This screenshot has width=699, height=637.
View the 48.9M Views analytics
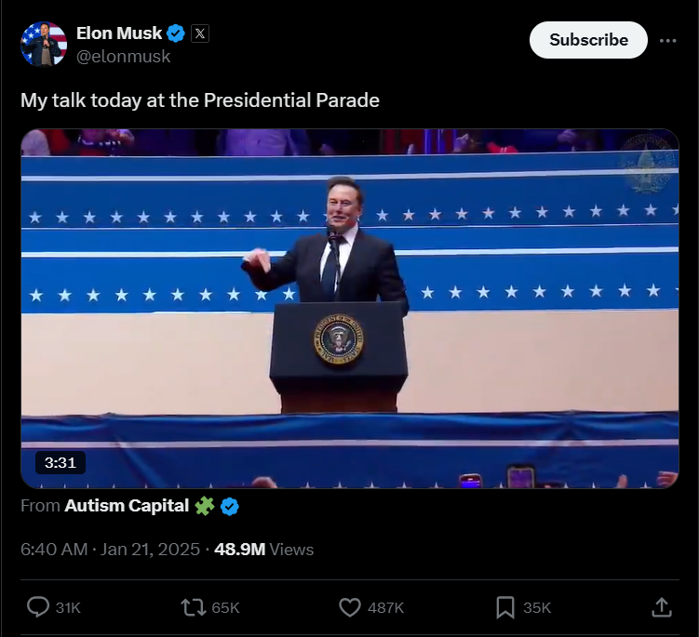pos(263,550)
